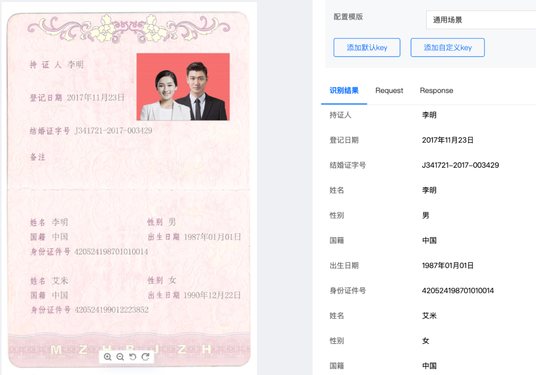536x375 pixels.
Task: Select the 识别结果 tab
Action: click(x=344, y=90)
